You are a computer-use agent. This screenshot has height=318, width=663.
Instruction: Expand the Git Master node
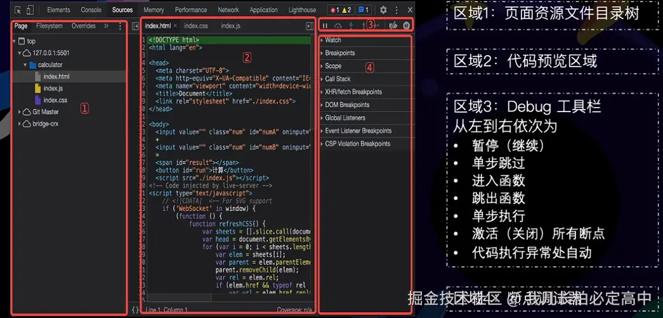(20, 112)
